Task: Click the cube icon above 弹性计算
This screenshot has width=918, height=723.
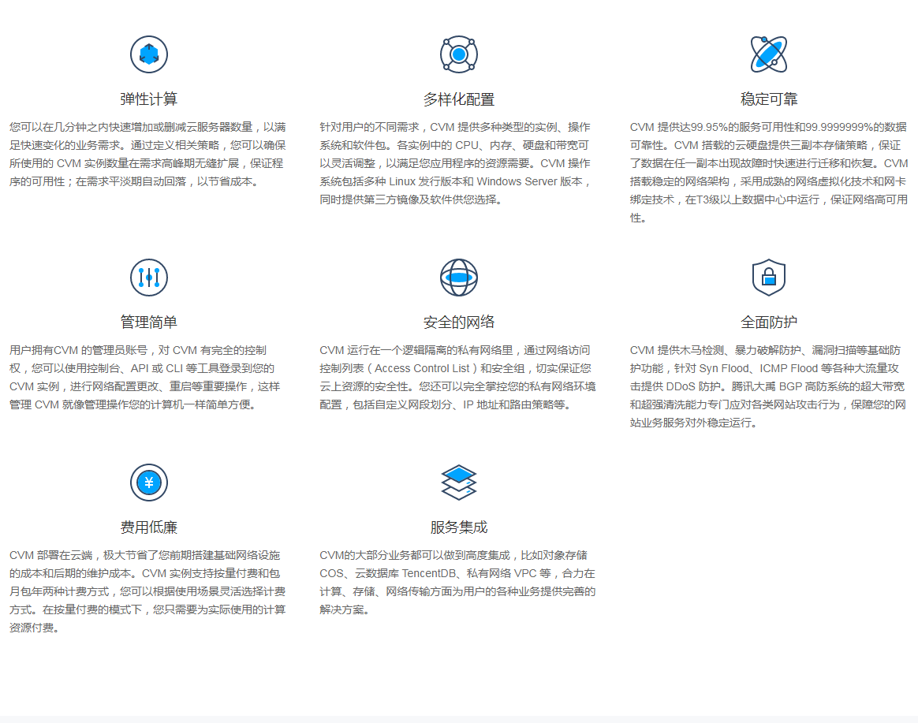Action: pos(149,54)
